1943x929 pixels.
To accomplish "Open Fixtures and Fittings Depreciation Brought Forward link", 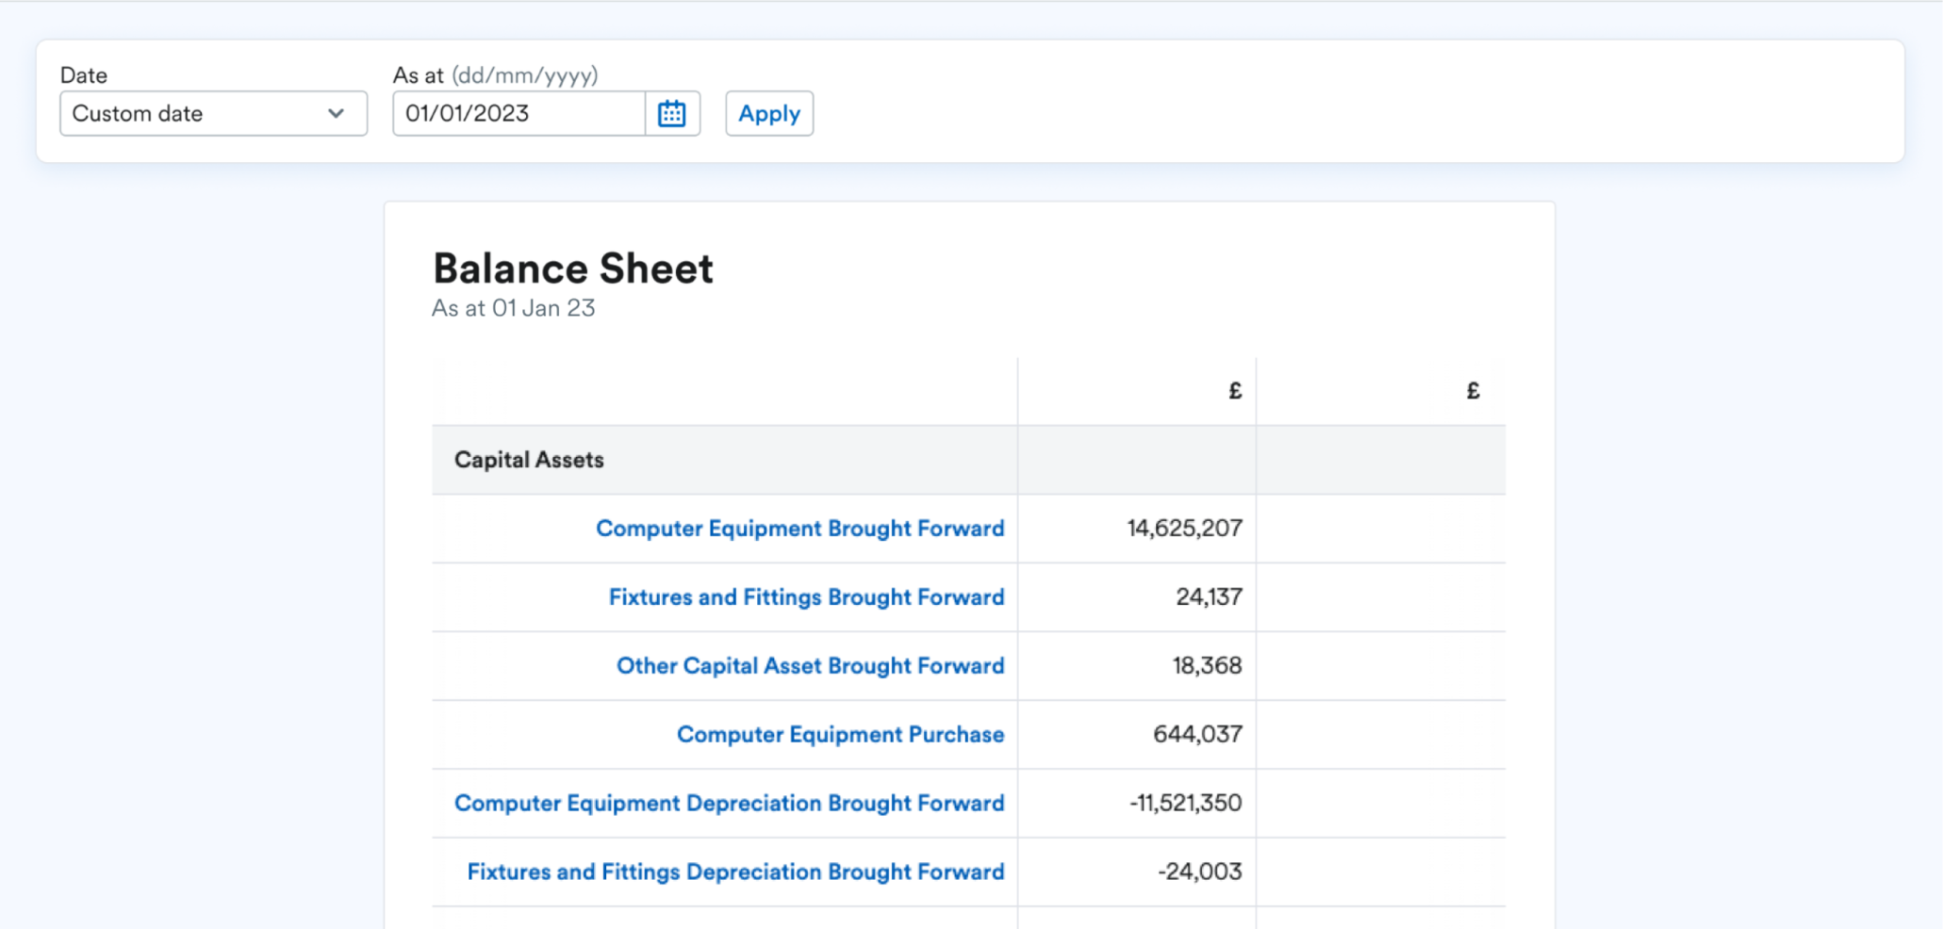I will click(x=735, y=872).
